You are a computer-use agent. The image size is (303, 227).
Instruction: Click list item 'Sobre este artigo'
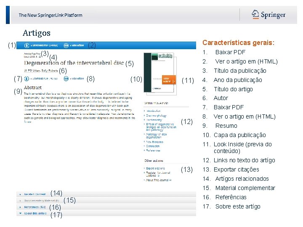pyautogui.click(x=238, y=206)
